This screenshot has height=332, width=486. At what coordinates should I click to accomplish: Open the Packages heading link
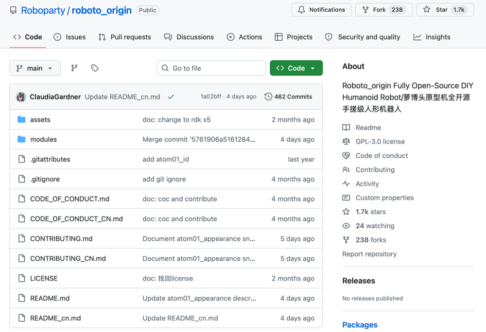[360, 325]
